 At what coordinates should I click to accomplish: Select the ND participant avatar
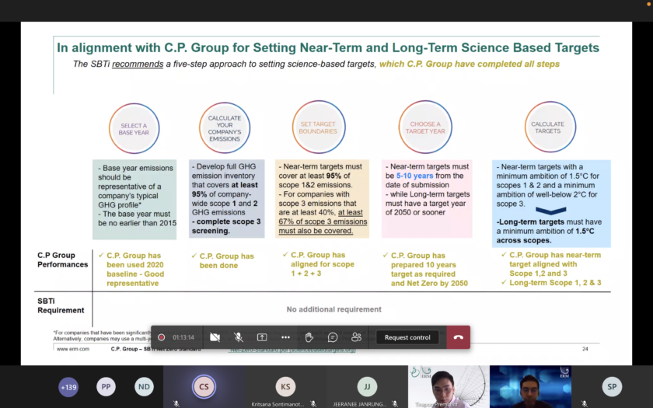pyautogui.click(x=144, y=386)
